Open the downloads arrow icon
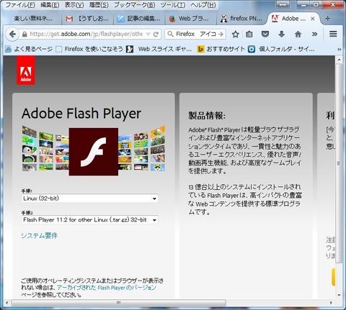Image resolution: width=346 pixels, height=310 pixels. [281, 34]
